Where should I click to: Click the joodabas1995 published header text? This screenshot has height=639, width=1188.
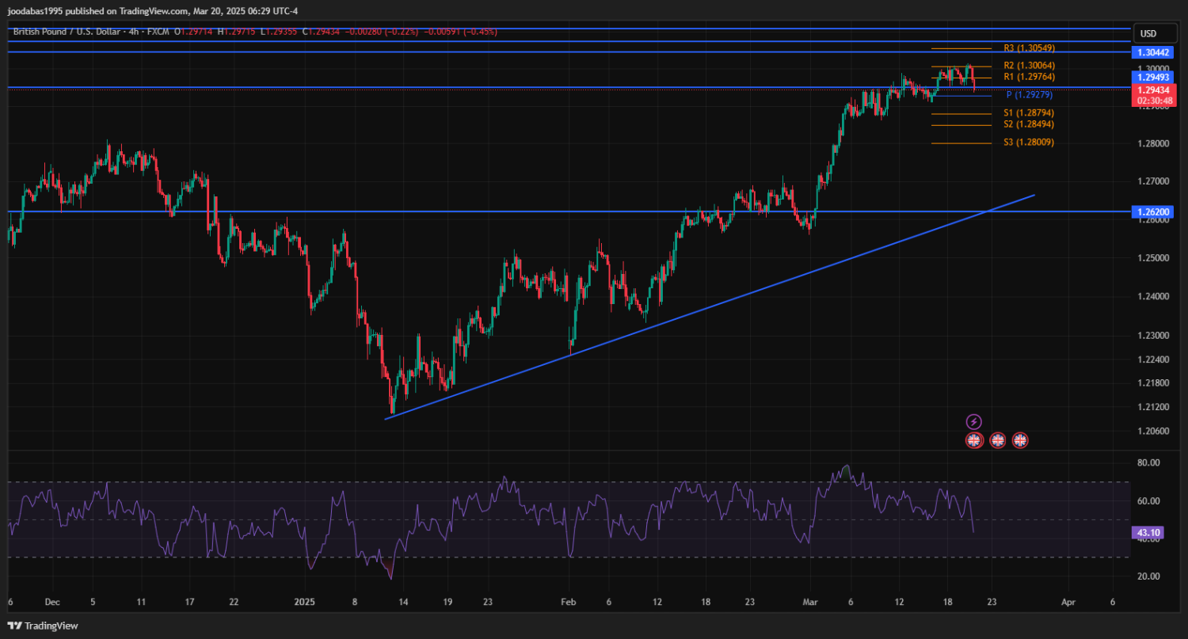click(152, 11)
